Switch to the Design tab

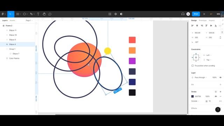[194, 20]
